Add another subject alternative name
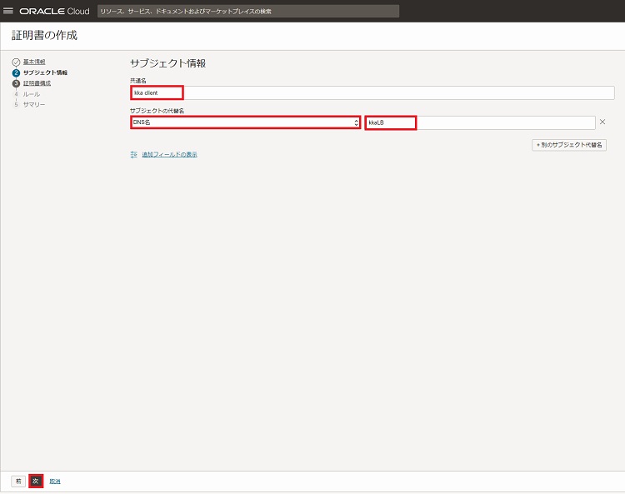The height and width of the screenshot is (494, 625). (569, 145)
